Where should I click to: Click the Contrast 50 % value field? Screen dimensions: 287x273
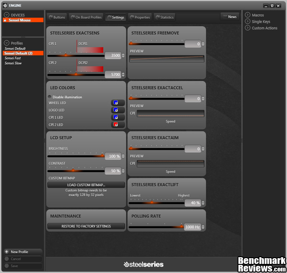click(x=113, y=171)
